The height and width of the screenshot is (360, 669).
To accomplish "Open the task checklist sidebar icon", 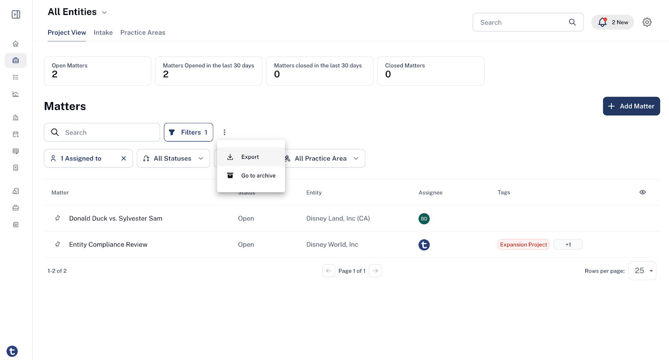I will pyautogui.click(x=15, y=77).
